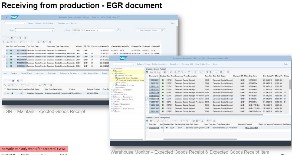Switch to the Partners tab
292x155 pixels.
point(52,73)
